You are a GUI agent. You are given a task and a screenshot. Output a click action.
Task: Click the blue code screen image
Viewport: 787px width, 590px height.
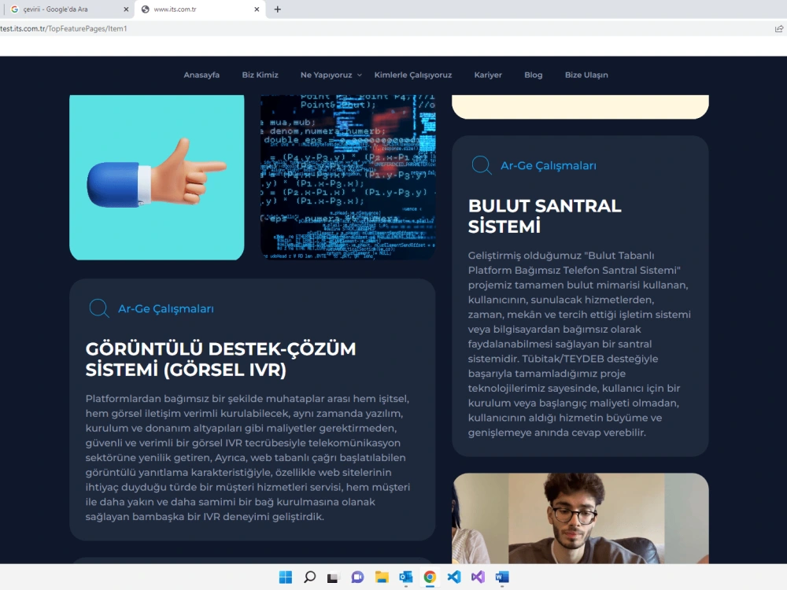[348, 178]
